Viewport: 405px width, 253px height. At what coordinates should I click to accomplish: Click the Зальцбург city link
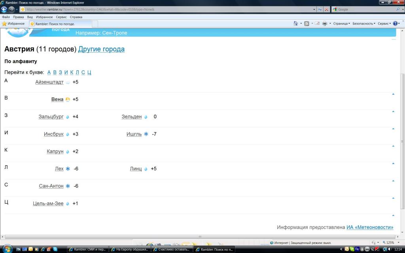coord(51,117)
